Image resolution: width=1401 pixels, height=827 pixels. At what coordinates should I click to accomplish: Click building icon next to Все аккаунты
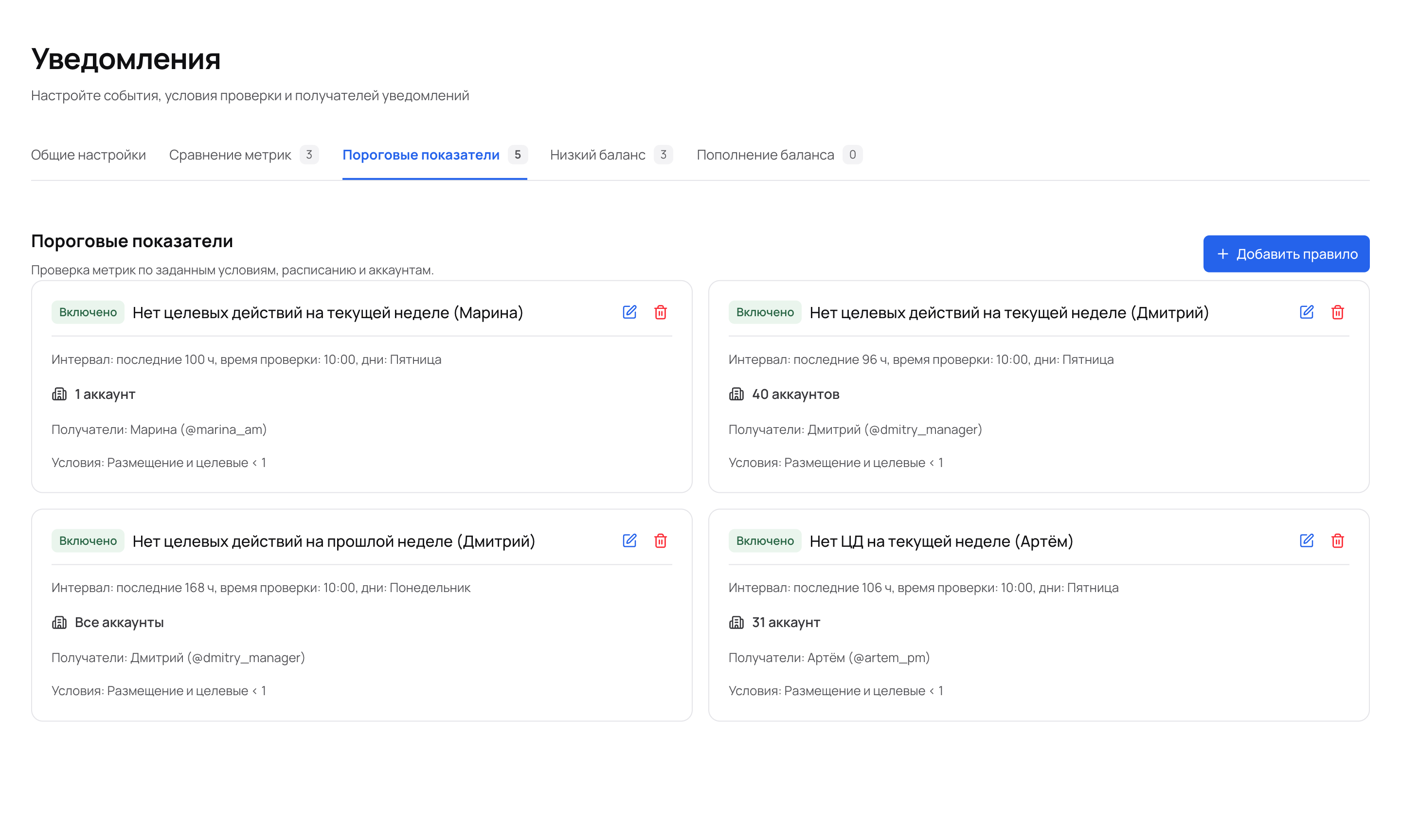click(x=59, y=623)
